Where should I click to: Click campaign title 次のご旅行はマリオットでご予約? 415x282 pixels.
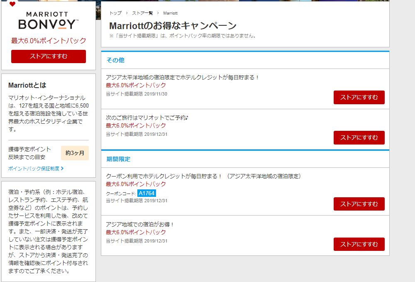click(147, 118)
